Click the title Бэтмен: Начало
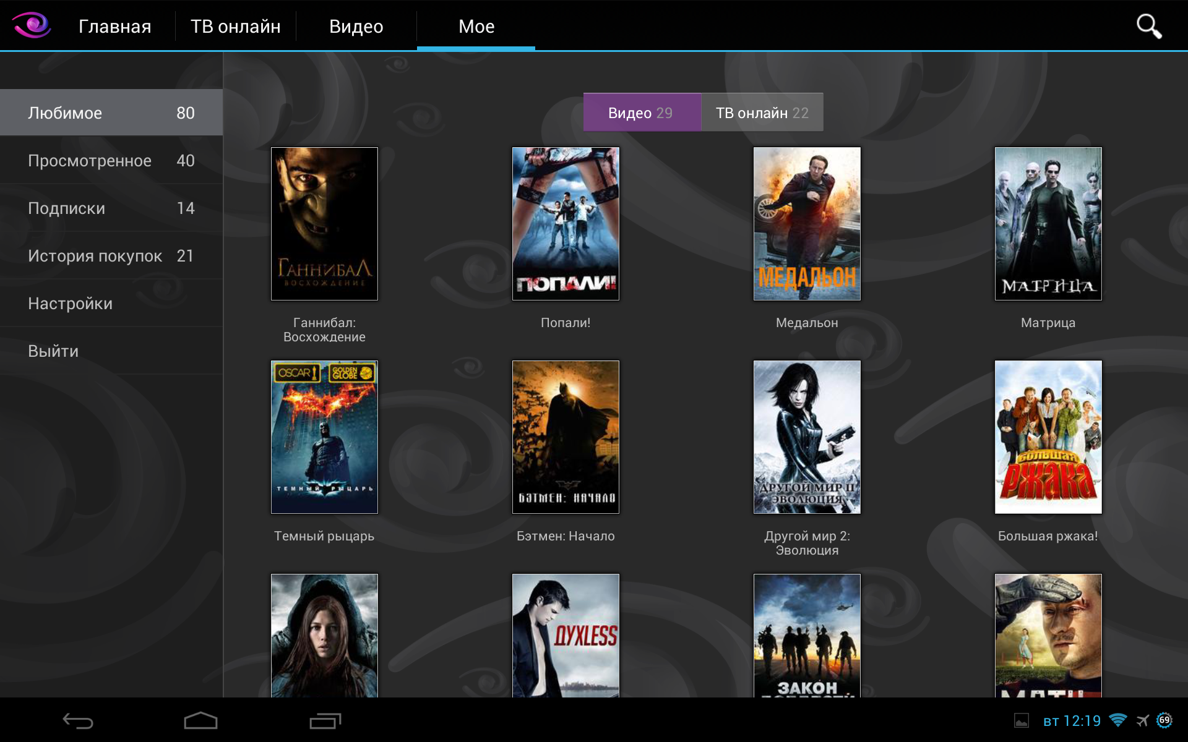Viewport: 1188px width, 742px height. point(566,536)
